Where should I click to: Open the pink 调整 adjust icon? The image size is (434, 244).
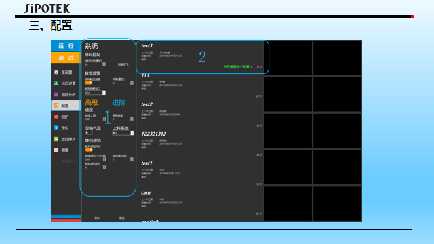point(56,150)
